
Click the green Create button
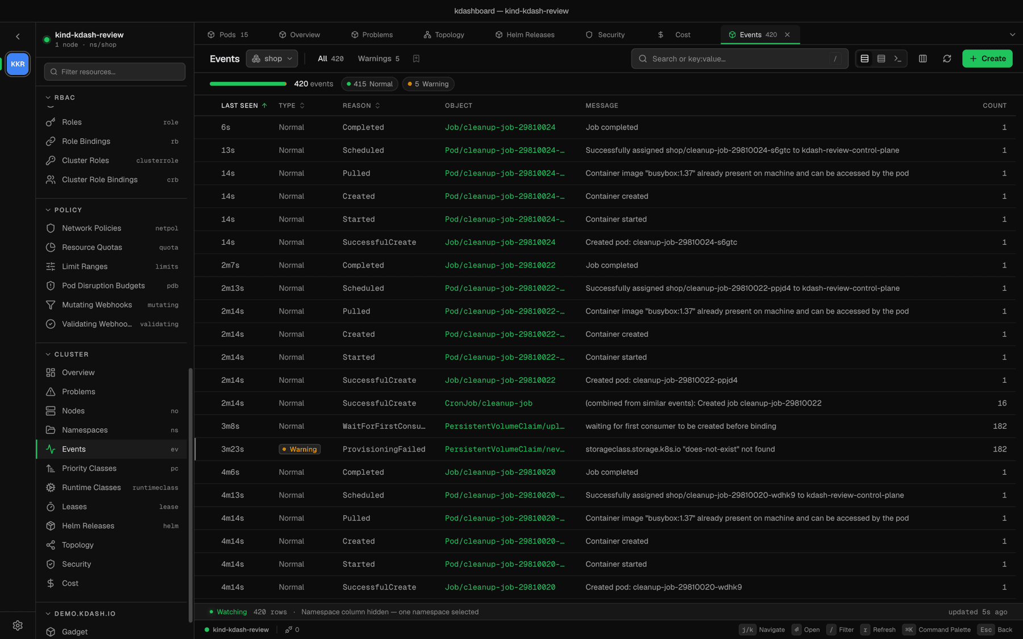point(987,59)
